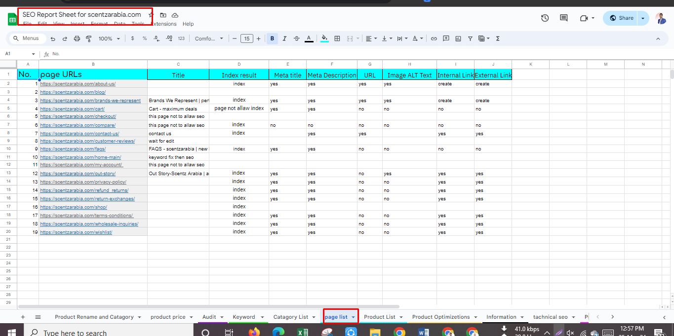Click the Redo icon in toolbar
The height and width of the screenshot is (336, 674).
[x=65, y=38]
